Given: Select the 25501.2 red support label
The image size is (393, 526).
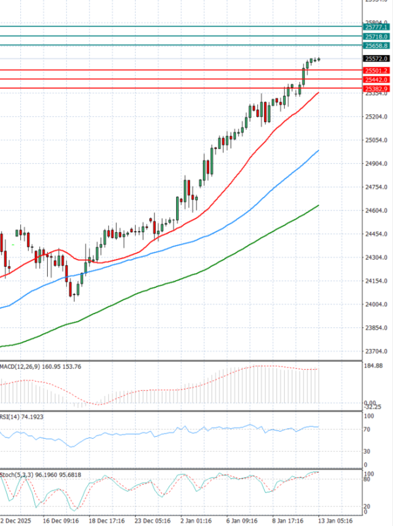Looking at the screenshot, I should tap(377, 70).
